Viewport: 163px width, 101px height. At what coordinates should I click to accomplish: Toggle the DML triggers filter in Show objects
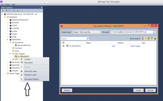click(x=152, y=39)
